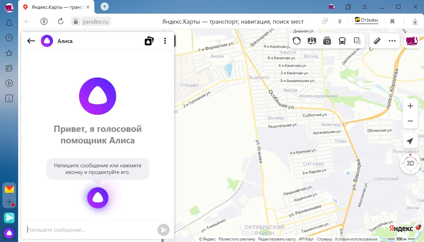Report a map error with the bug icon
The height and width of the screenshot is (242, 424).
(418, 228)
